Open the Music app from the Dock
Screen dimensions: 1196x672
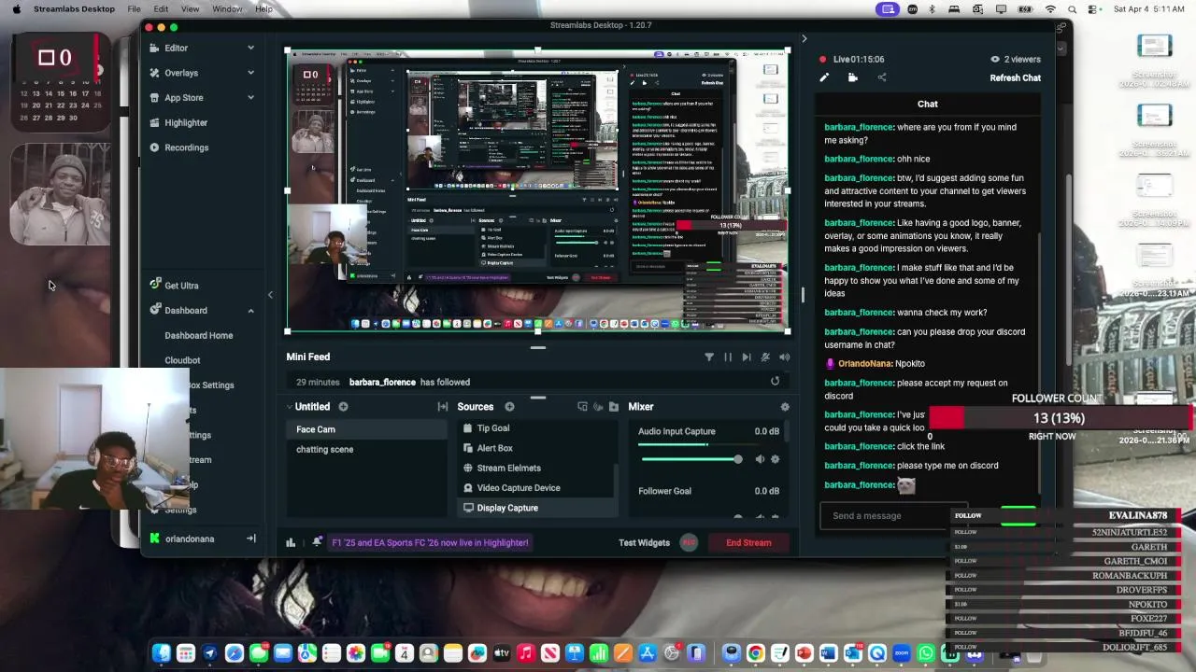click(526, 653)
